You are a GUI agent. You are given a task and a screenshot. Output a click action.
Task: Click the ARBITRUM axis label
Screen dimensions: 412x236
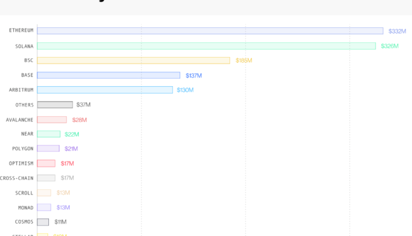click(21, 90)
